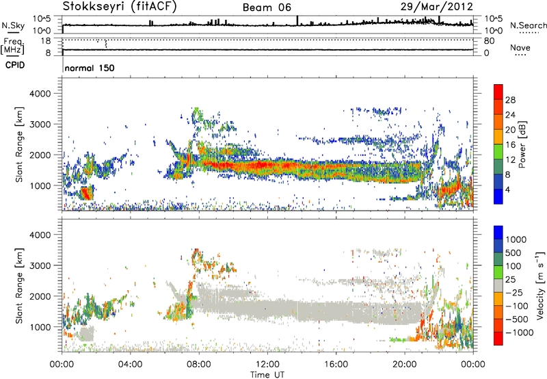Image resolution: width=547 pixels, height=379 pixels.
Task: Click the 'Nave' legend label
Action: [520, 47]
